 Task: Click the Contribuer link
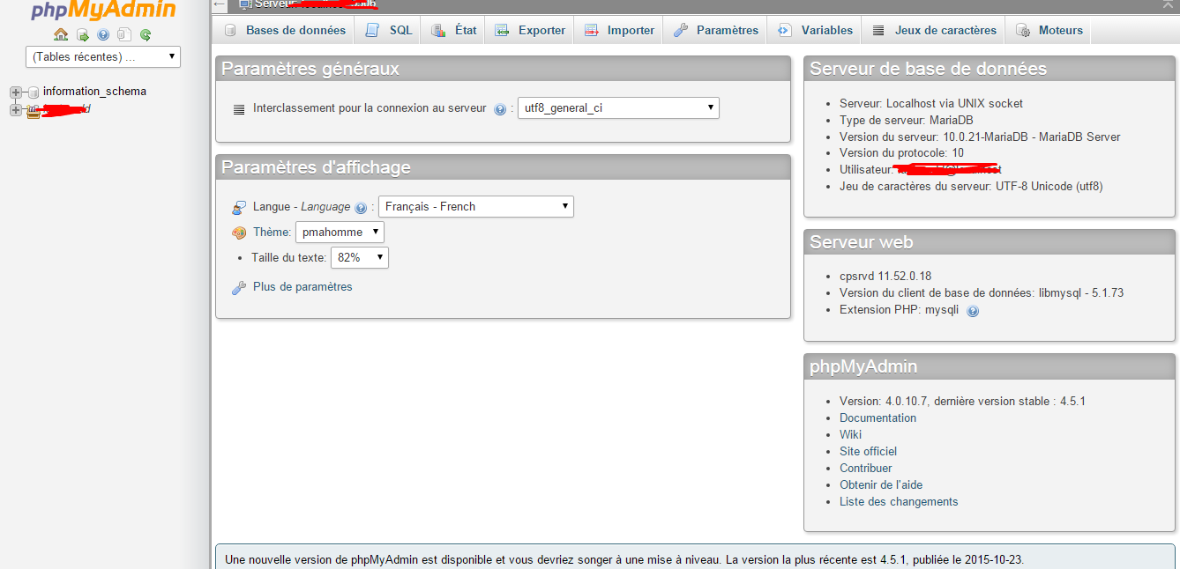coord(865,468)
